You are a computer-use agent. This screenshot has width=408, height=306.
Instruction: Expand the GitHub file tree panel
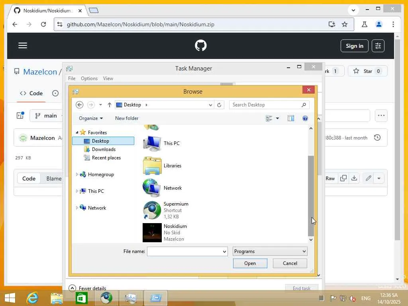[20, 116]
